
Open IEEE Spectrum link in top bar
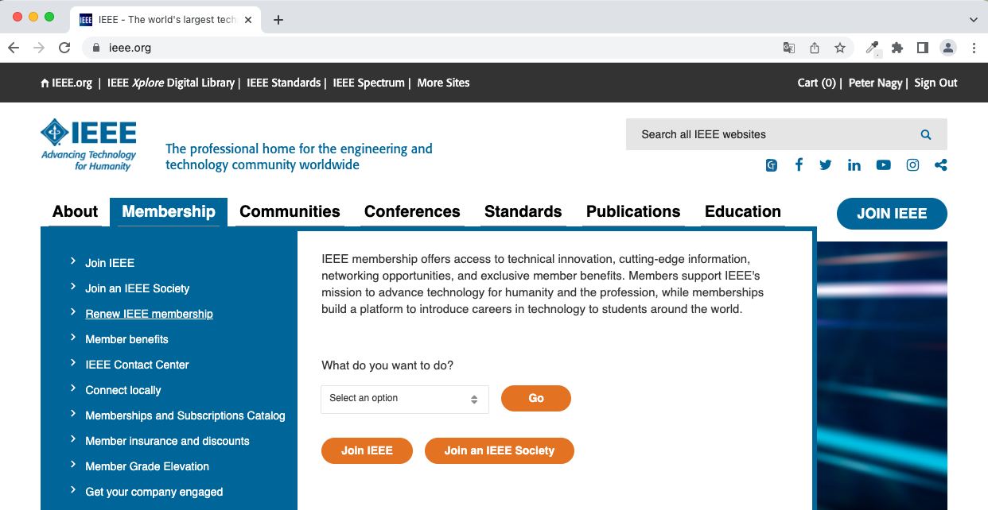click(369, 83)
